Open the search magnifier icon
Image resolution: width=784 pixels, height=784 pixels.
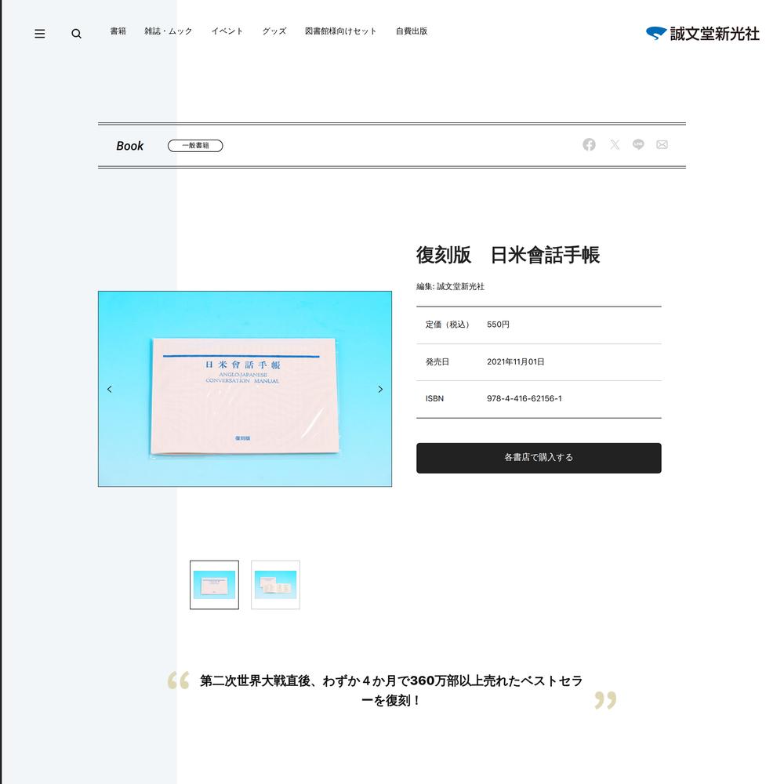point(76,34)
